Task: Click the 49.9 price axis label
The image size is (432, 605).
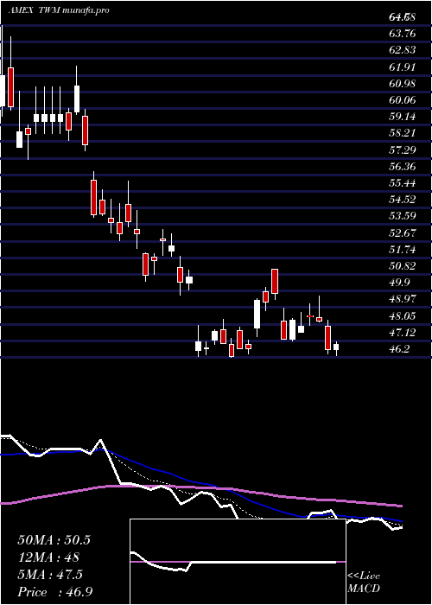Action: pos(399,283)
